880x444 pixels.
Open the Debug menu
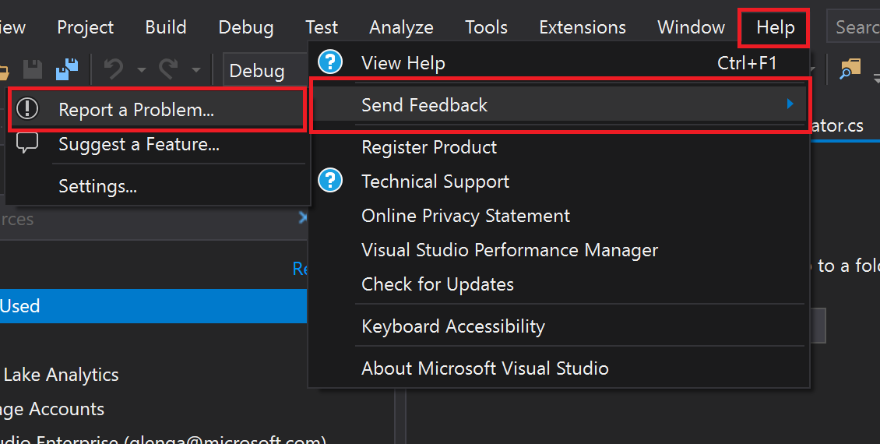(246, 27)
